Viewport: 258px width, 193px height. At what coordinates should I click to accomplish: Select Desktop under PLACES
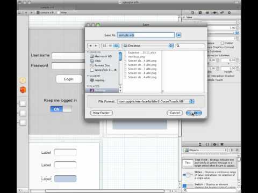pos(102,91)
